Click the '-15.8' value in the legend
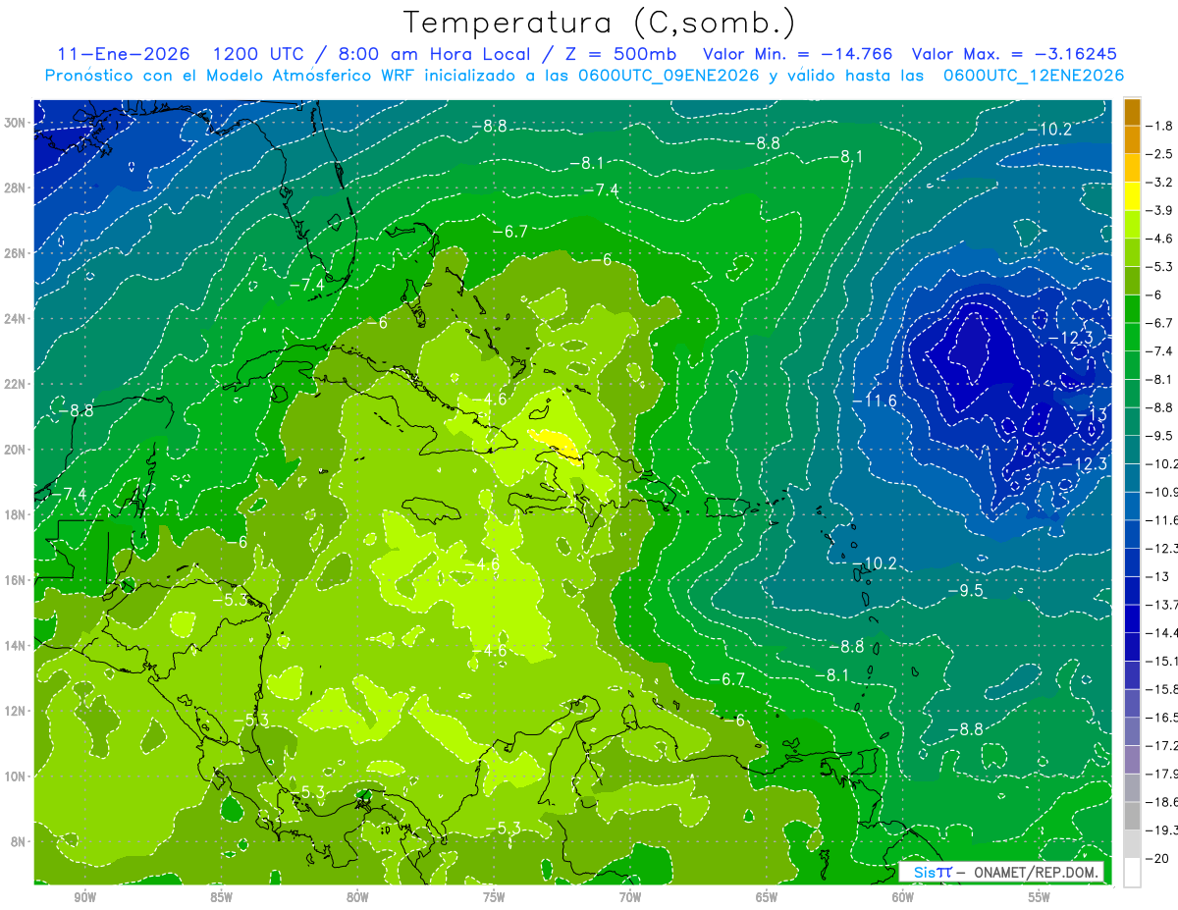Viewport: 1178px width, 910px height. [x=1163, y=689]
